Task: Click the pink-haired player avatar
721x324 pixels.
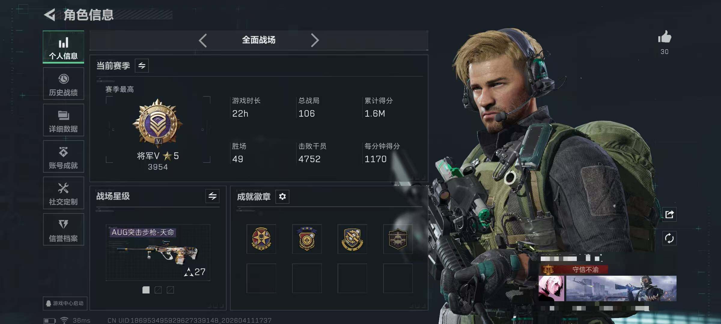Action: click(x=552, y=288)
